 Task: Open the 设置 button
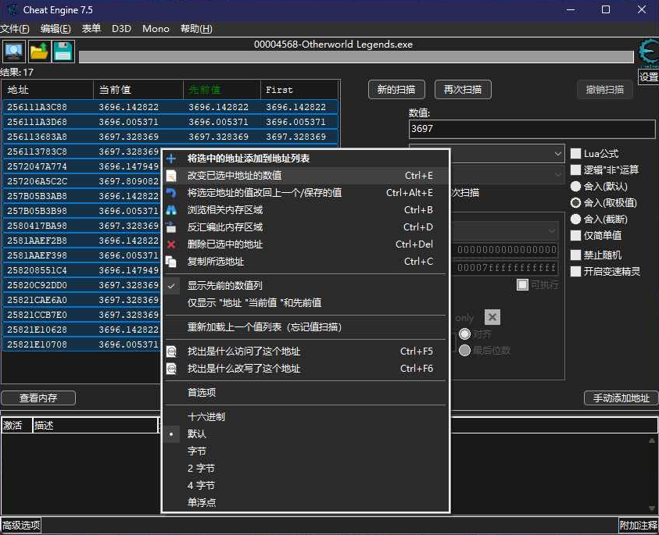[x=648, y=77]
